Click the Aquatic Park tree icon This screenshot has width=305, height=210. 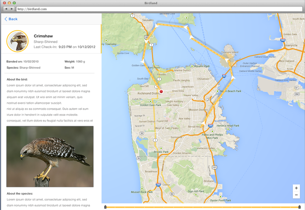click(x=192, y=66)
